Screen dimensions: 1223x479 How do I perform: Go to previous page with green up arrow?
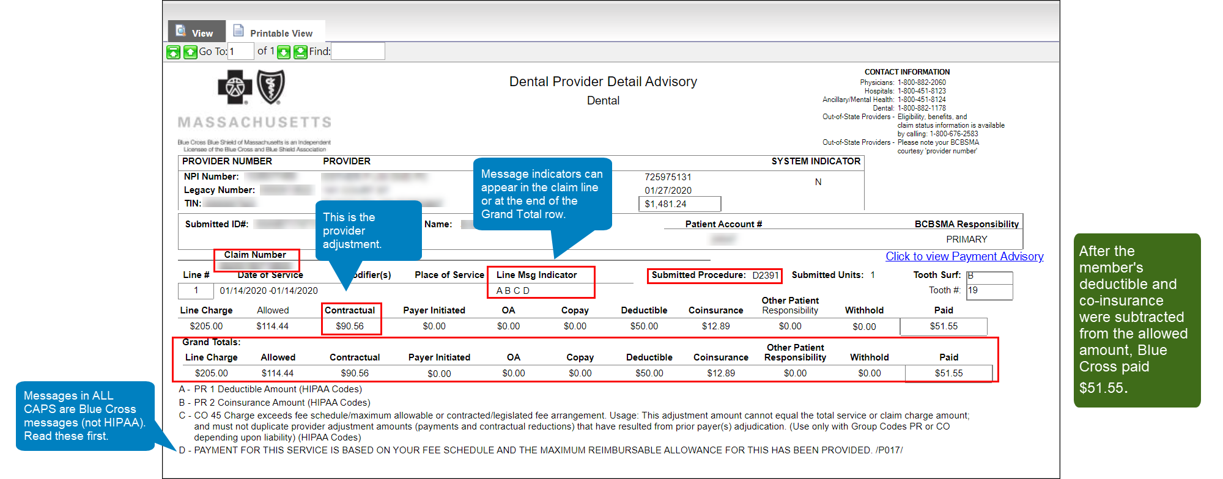pos(191,52)
